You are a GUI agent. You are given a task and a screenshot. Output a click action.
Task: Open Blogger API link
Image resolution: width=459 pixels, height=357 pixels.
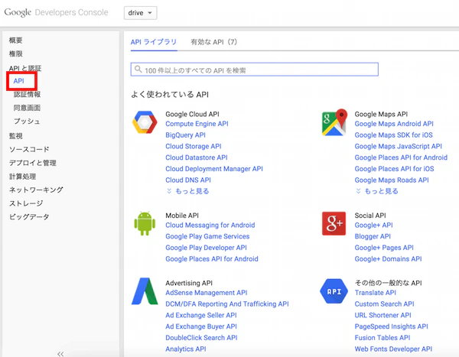tap(373, 236)
